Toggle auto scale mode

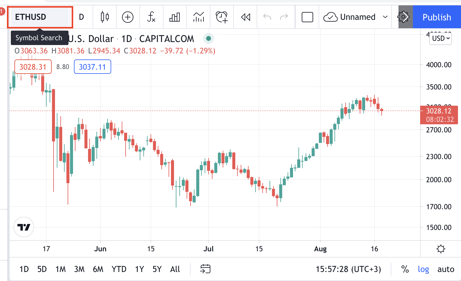(446, 269)
